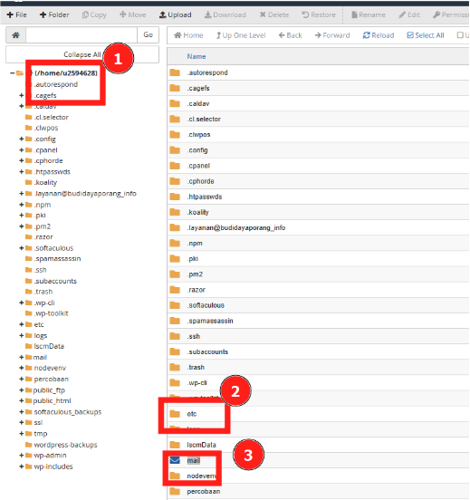
Task: Select the .config row in file list
Action: (x=318, y=150)
